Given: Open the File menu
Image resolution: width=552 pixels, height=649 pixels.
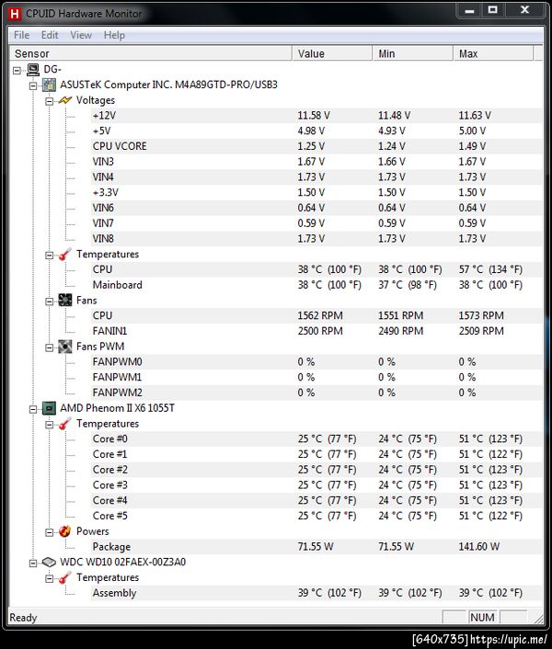Looking at the screenshot, I should (x=21, y=35).
